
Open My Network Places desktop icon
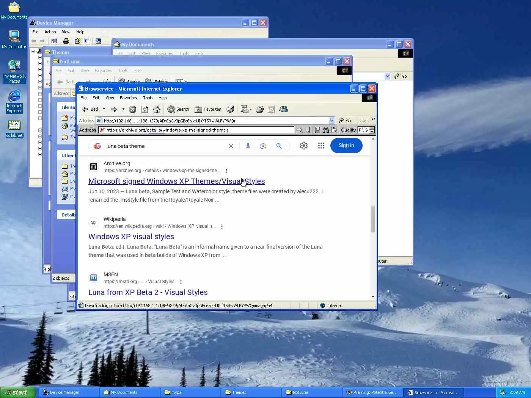(14, 71)
